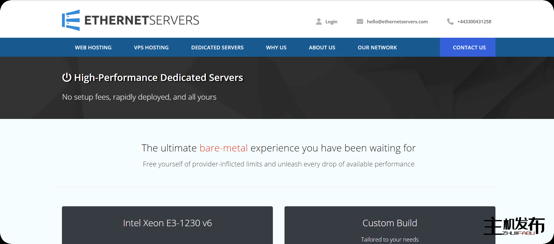The height and width of the screenshot is (244, 554).
Task: Open the VPS Hosting menu
Action: tap(151, 48)
